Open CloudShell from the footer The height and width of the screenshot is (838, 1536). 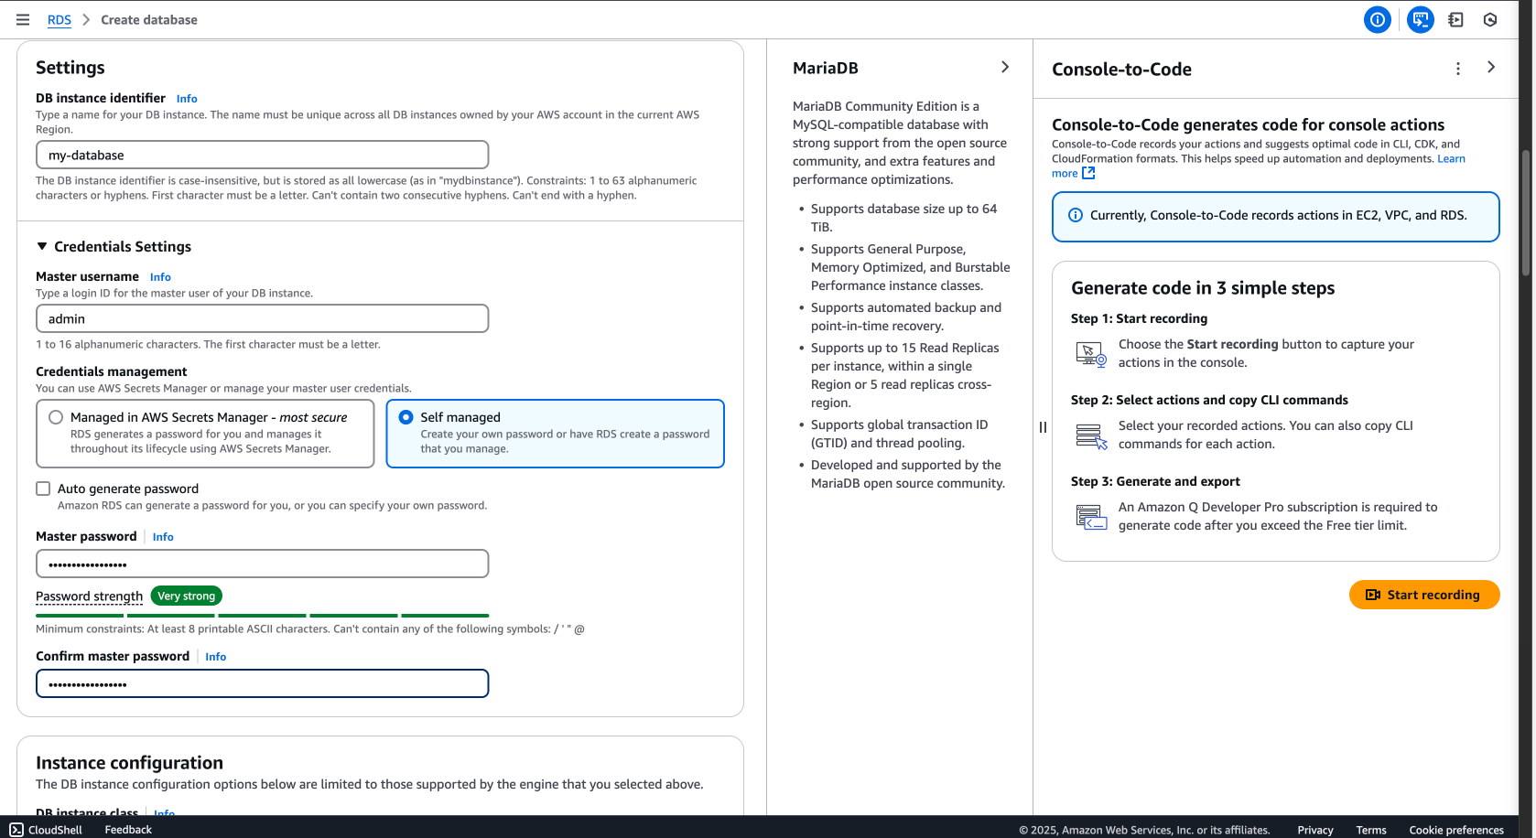pos(46,830)
